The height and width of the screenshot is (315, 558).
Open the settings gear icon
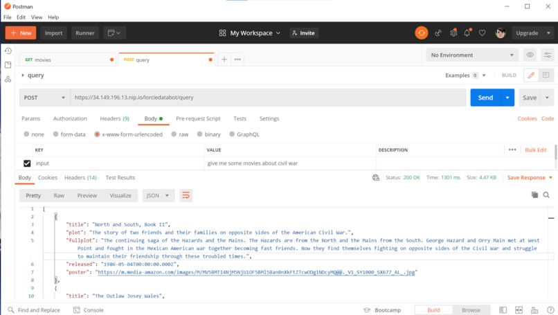[x=453, y=33]
